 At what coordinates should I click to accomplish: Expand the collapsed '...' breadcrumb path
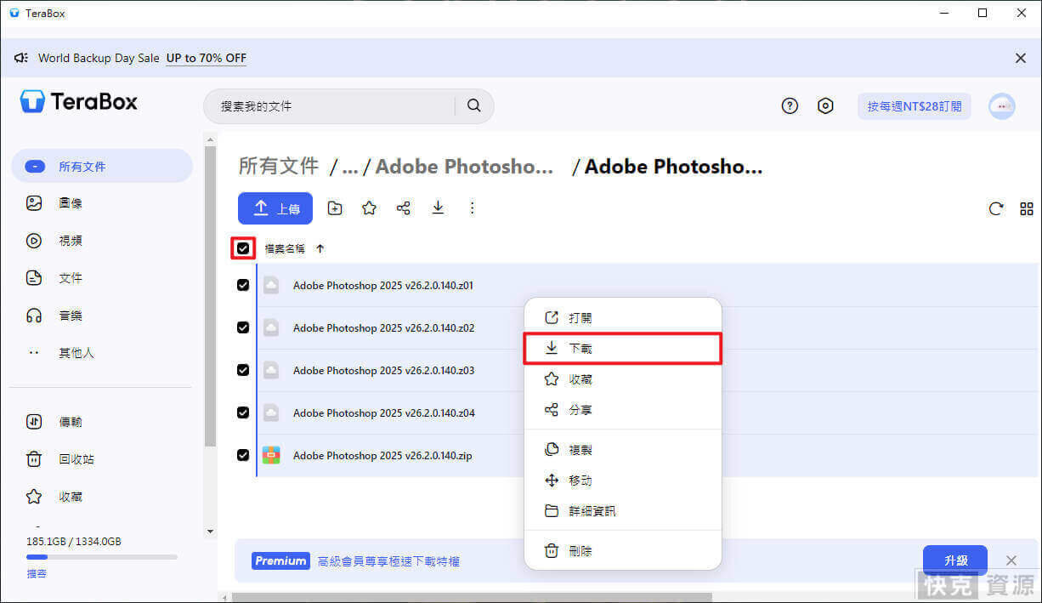[x=349, y=167]
